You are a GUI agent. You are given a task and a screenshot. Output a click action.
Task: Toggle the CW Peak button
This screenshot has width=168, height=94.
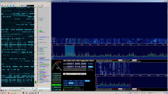(71, 85)
